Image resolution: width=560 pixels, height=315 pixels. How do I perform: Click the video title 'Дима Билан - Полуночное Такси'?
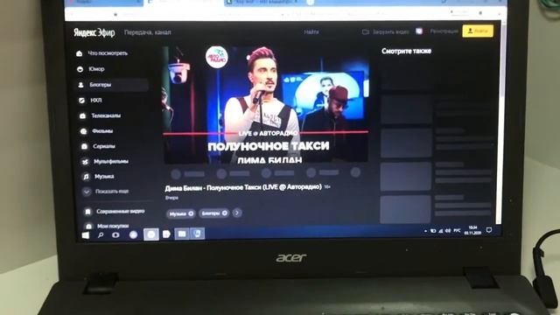(243, 187)
